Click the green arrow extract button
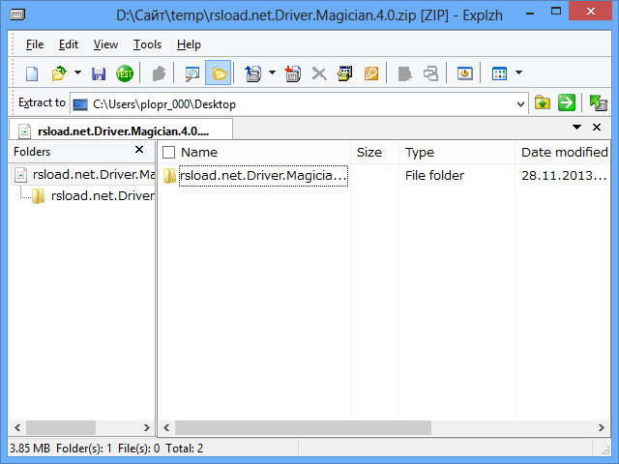619x464 pixels. (567, 103)
